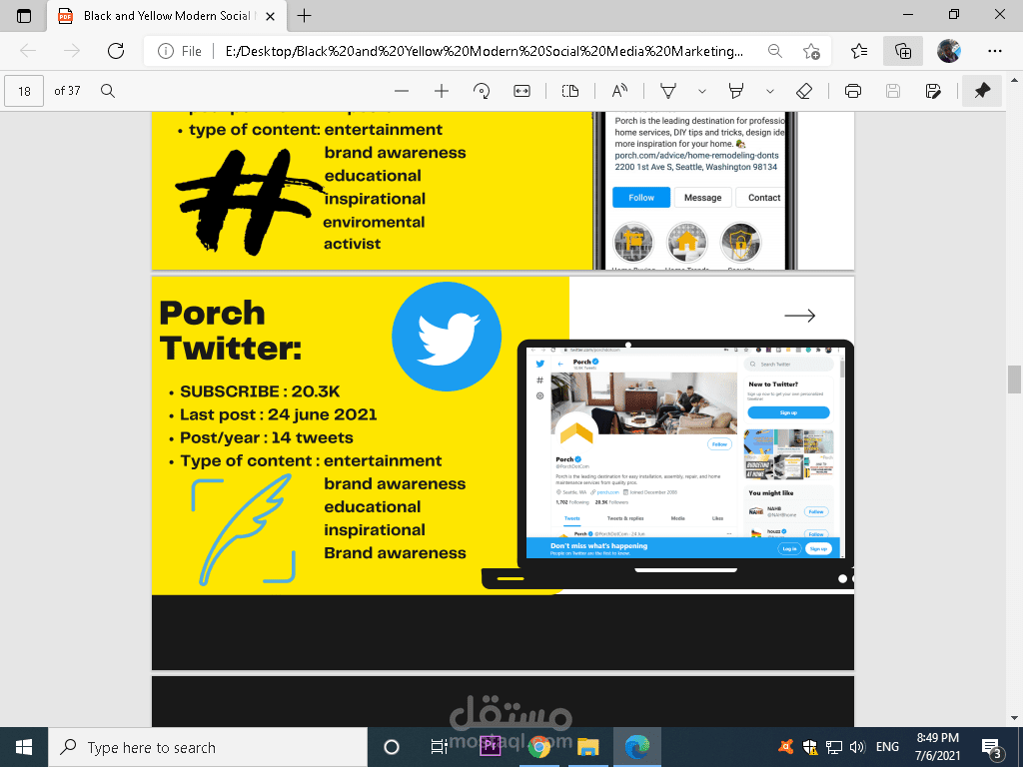
Task: Open Adobe Premiere Pro from taskbar
Action: 490,745
